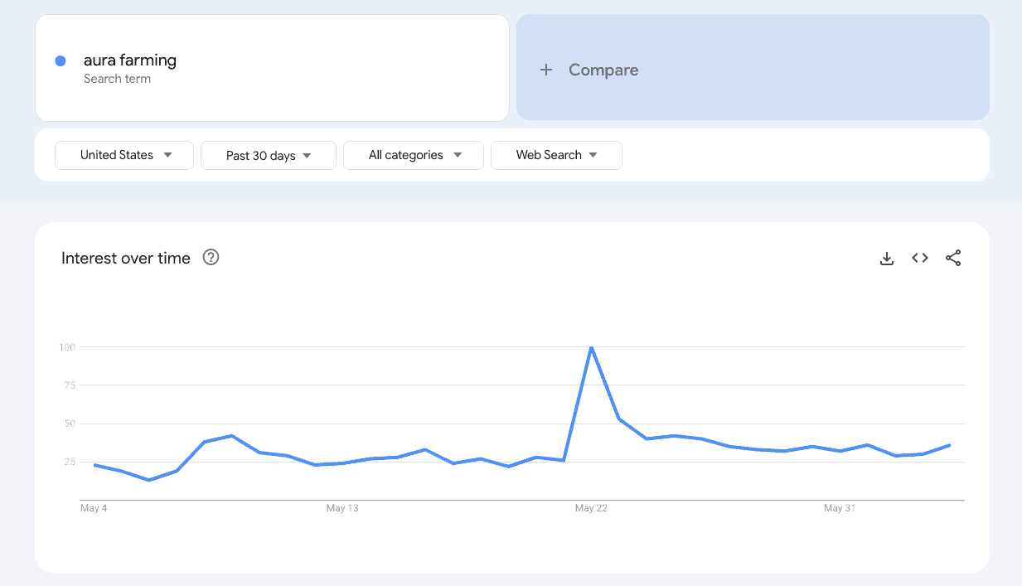
Task: Click the Interest over time heading
Action: point(126,259)
